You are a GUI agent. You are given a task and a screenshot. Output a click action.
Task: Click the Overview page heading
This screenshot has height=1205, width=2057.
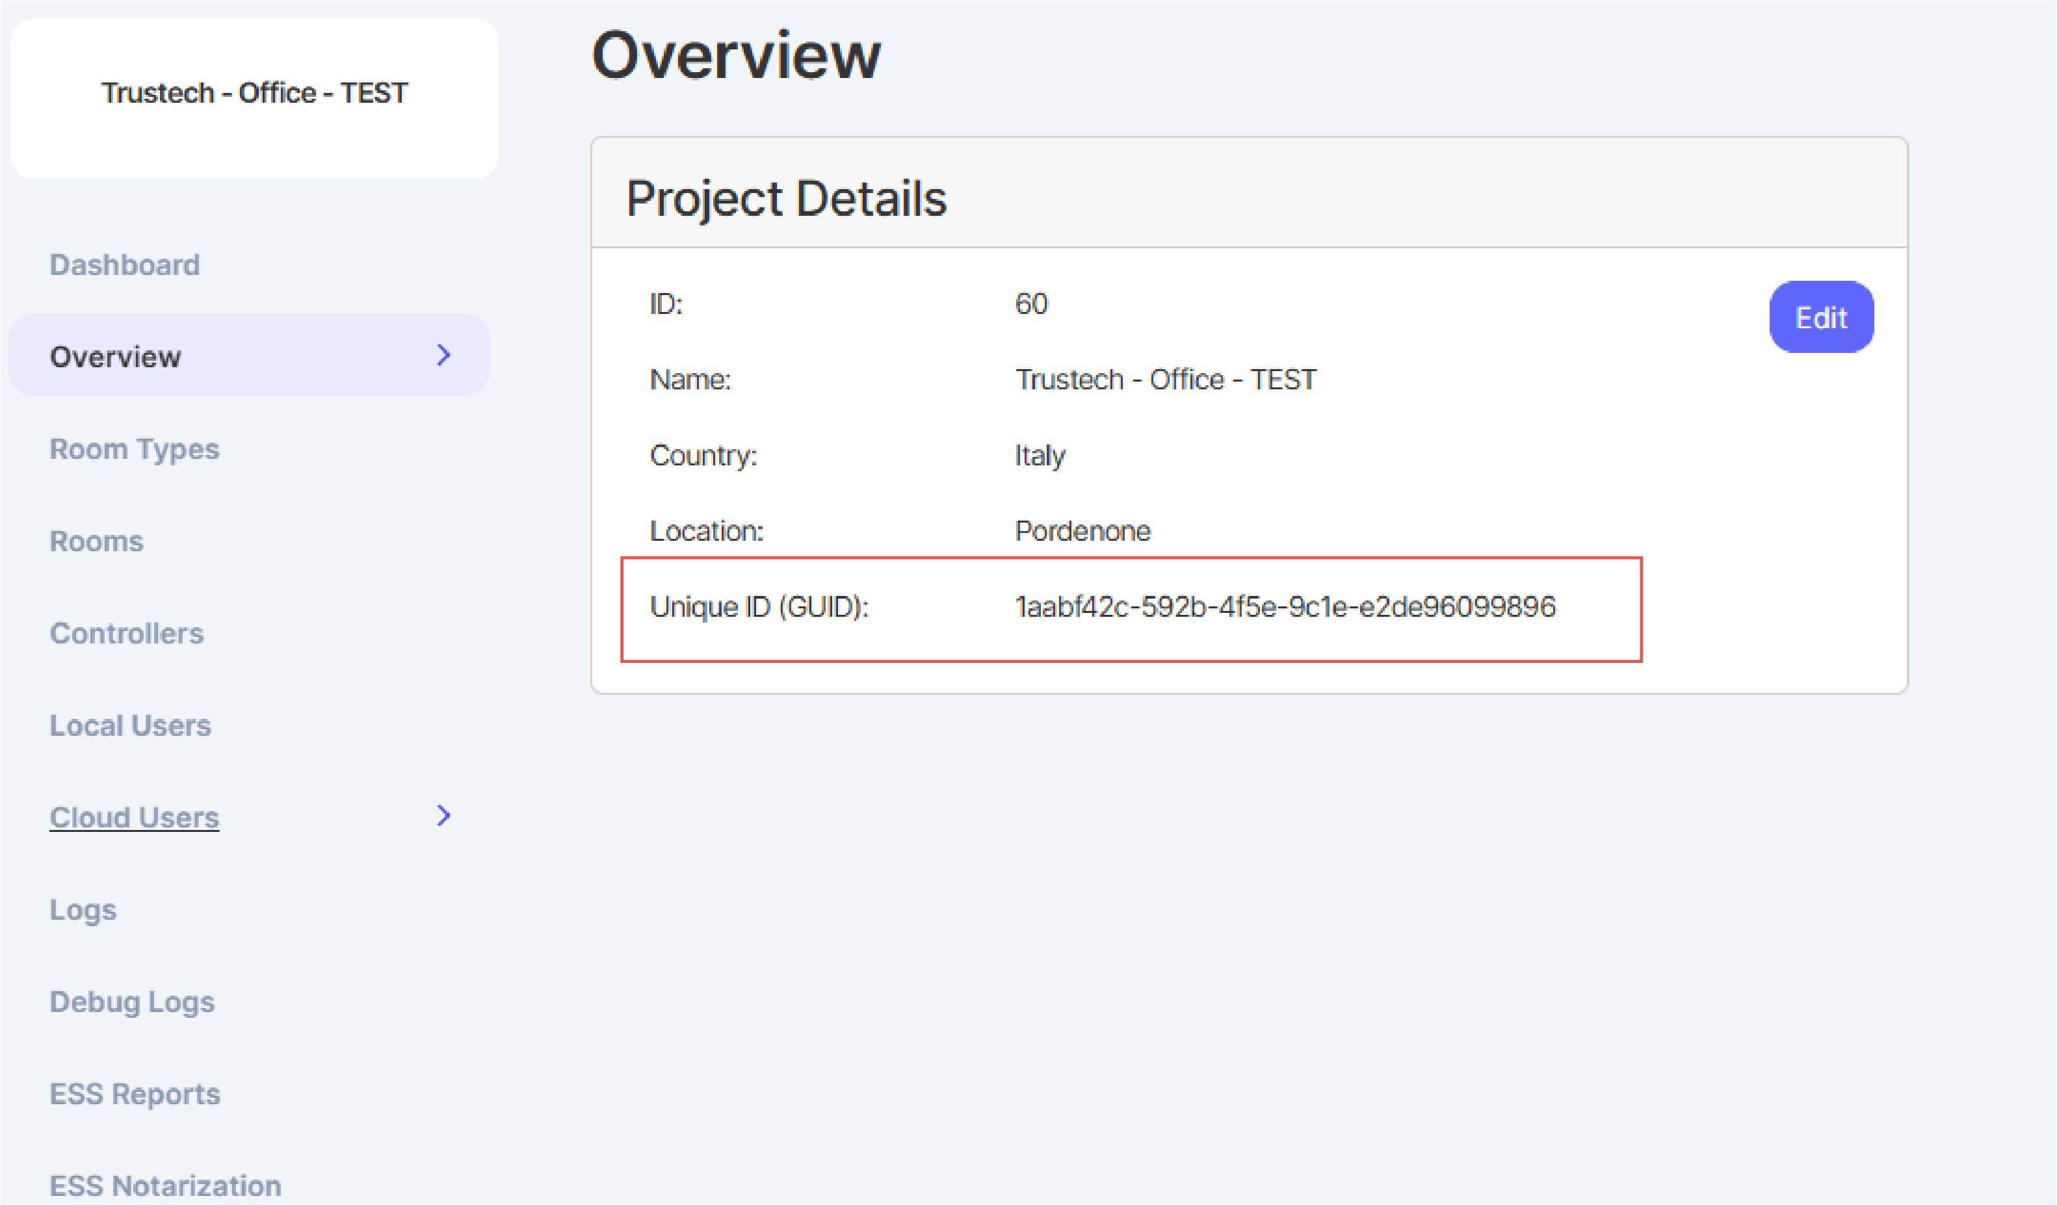coord(735,55)
